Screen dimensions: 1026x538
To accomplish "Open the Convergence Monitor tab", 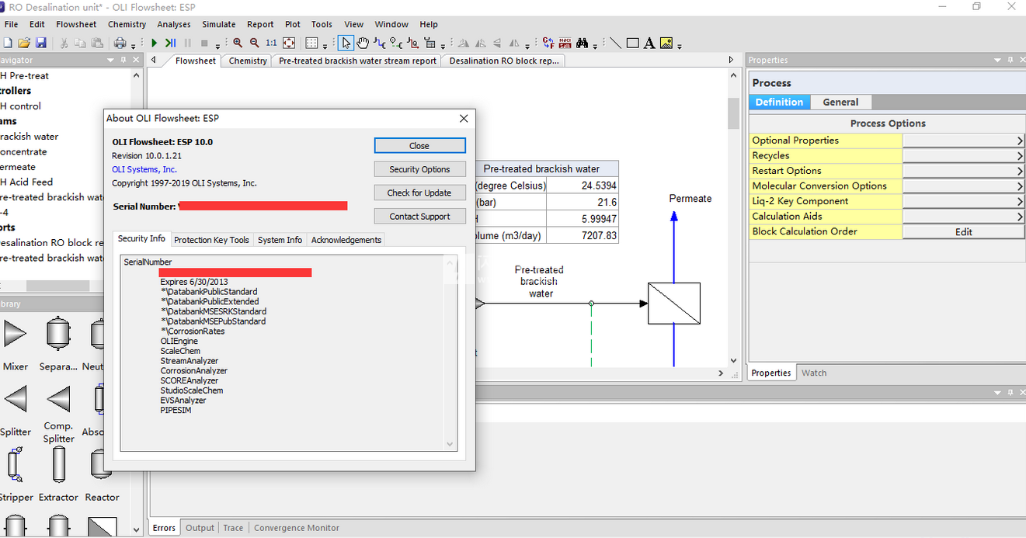I will [297, 528].
